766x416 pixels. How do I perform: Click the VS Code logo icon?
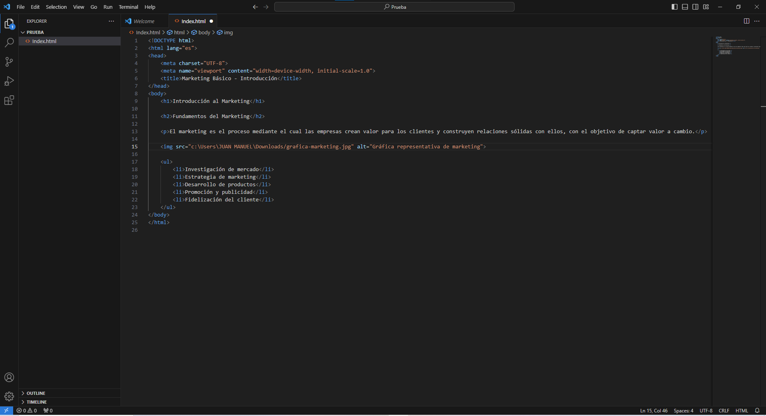(7, 7)
